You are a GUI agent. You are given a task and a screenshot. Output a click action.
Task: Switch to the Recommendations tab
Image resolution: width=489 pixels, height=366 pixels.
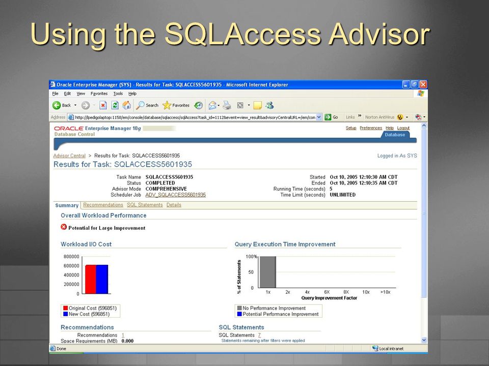(103, 205)
